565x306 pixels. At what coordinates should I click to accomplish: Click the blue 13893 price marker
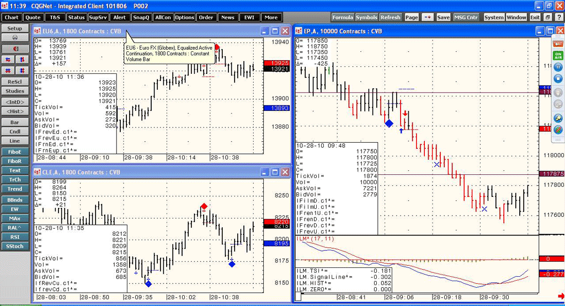tap(276, 108)
